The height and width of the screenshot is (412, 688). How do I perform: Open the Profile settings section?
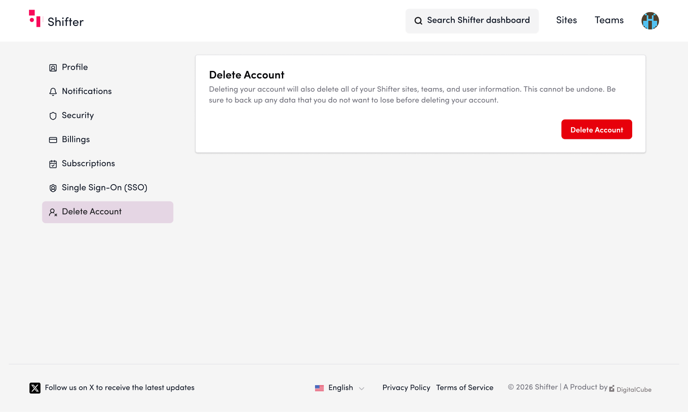(107, 68)
